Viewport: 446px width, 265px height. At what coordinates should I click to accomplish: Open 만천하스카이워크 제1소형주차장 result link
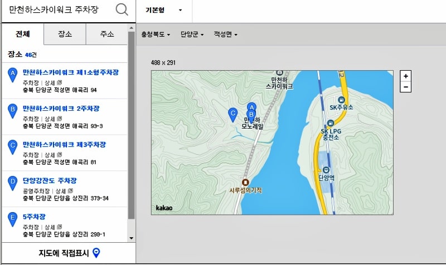(71, 72)
